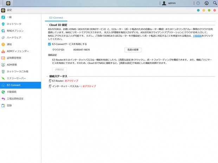218x163 pixels.
Task: Click the Cloud ID value AS4004T-987A
Action: pos(82,50)
